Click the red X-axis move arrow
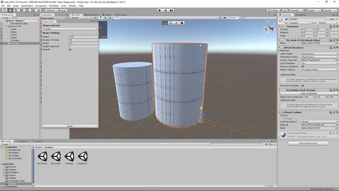Screen dimensions: 339x191 [x=214, y=125]
